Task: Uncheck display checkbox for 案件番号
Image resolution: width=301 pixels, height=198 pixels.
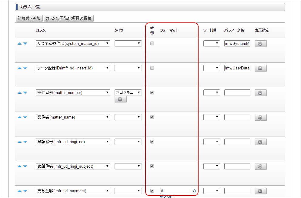Action: pos(152,92)
